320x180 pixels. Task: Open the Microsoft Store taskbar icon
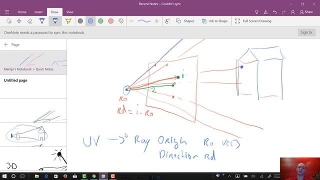pyautogui.click(x=55, y=176)
